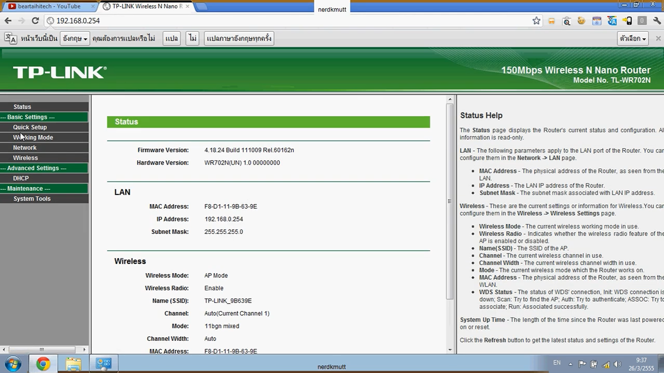
Task: Click the AP Mode wireless mode value
Action: [x=216, y=276]
